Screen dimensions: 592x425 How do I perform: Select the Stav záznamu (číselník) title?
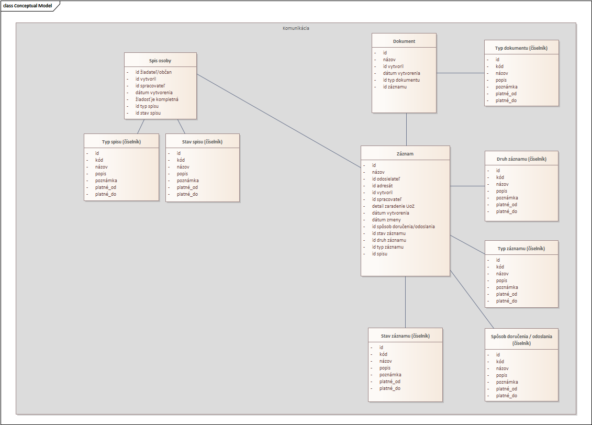click(x=405, y=336)
